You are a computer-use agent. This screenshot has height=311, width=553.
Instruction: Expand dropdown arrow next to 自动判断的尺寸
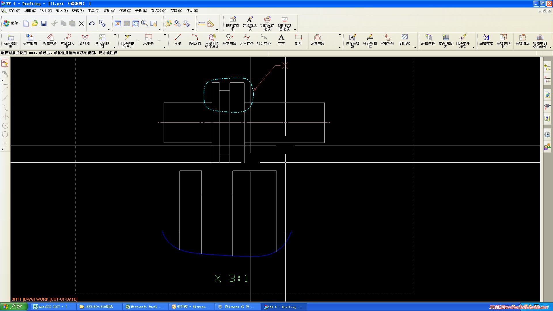tap(138, 41)
